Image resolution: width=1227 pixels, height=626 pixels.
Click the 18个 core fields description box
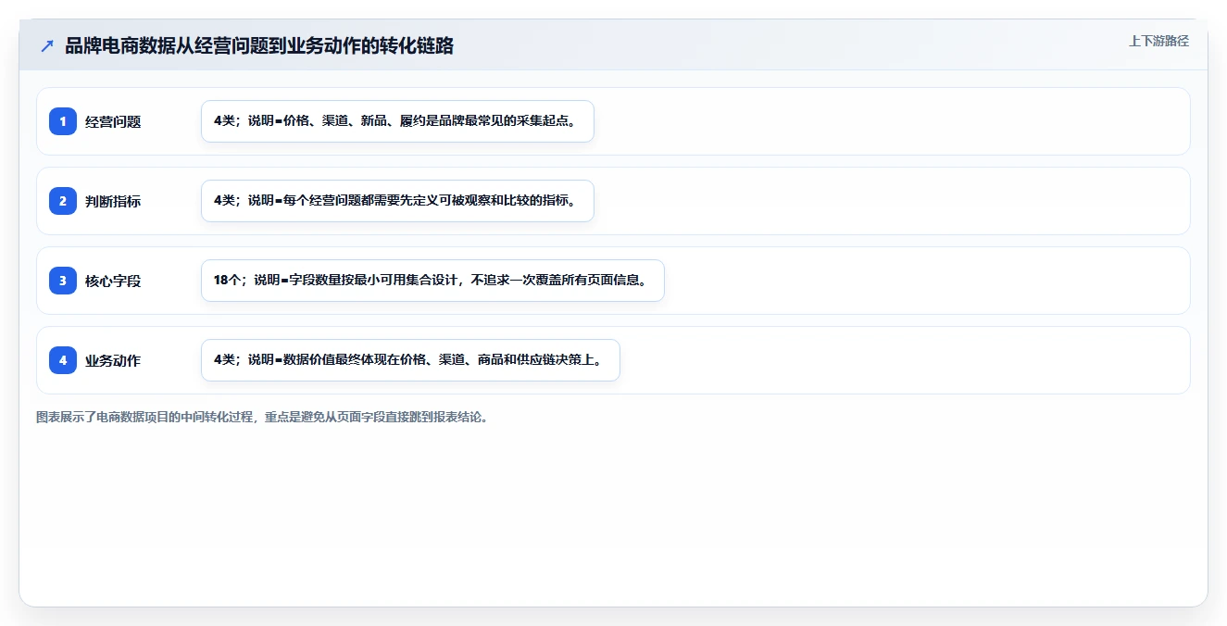click(432, 281)
